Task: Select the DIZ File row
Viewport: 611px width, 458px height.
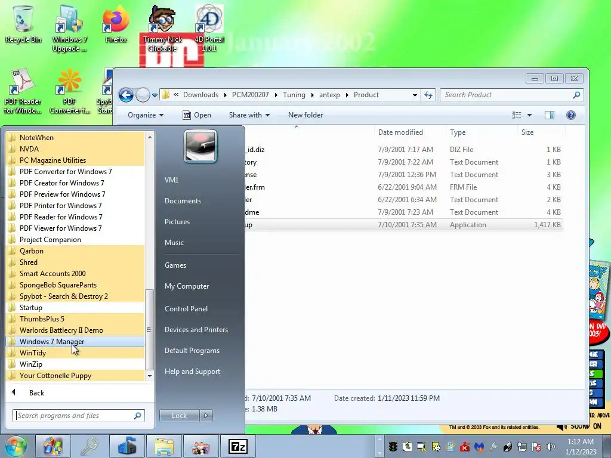Action: (404, 150)
